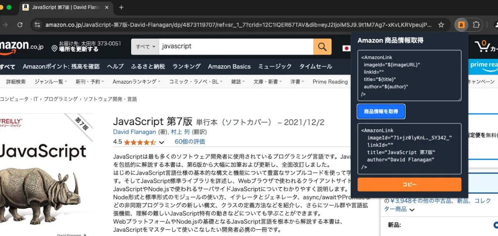The image size is (498, 236).
Task: Open the ヘルプ nav item
Action: point(115,66)
